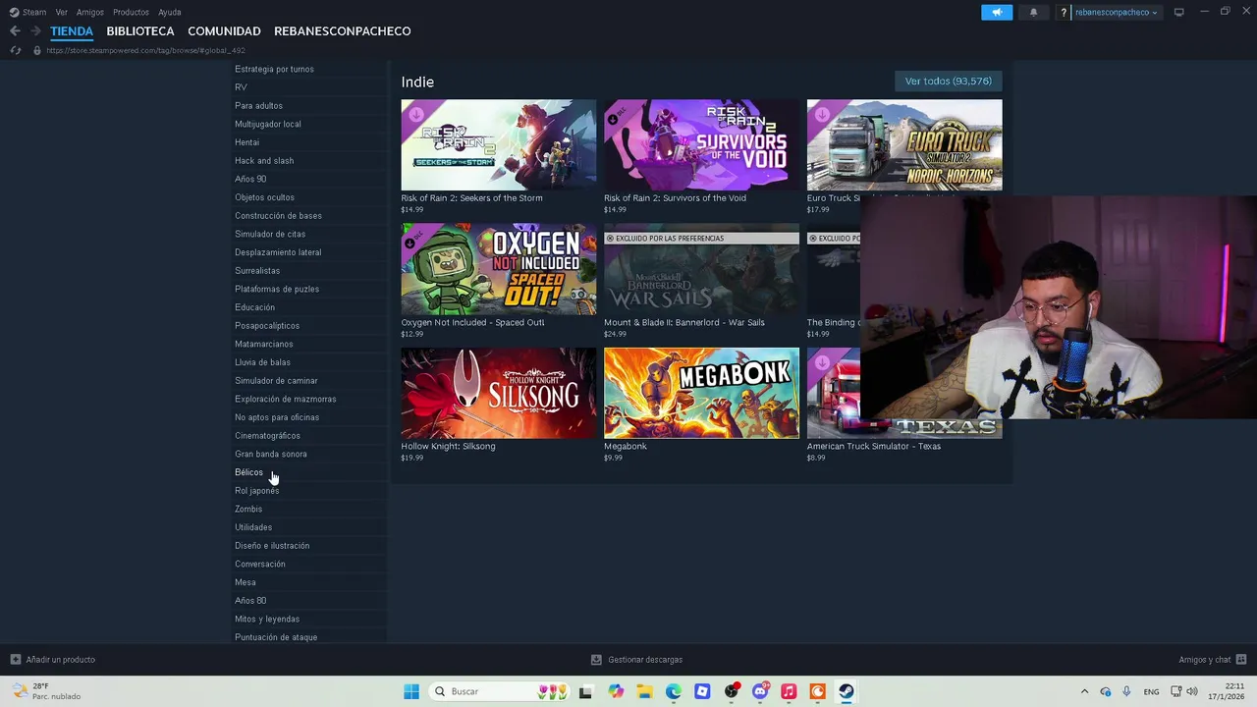This screenshot has height=707, width=1257.
Task: Select the Lluvia de balas tag
Action: (x=262, y=362)
